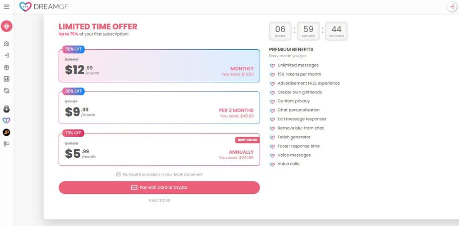459x226 pixels.
Task: Click the pink diamond premium icon
Action: [x=7, y=26]
